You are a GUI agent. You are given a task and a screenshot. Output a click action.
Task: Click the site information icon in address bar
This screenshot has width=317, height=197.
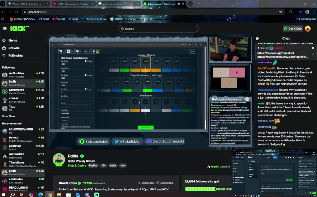click(x=25, y=12)
